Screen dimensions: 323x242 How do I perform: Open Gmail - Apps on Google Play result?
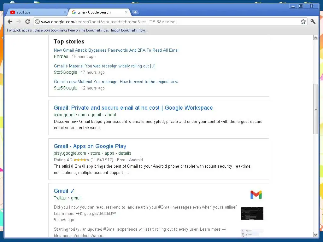click(90, 146)
